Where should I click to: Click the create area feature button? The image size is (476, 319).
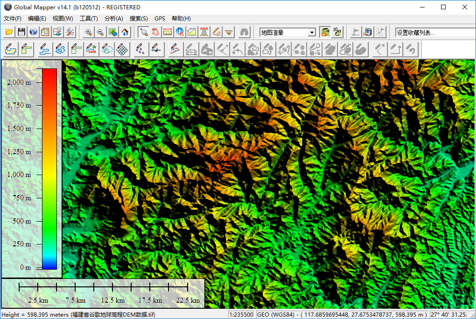11,49
